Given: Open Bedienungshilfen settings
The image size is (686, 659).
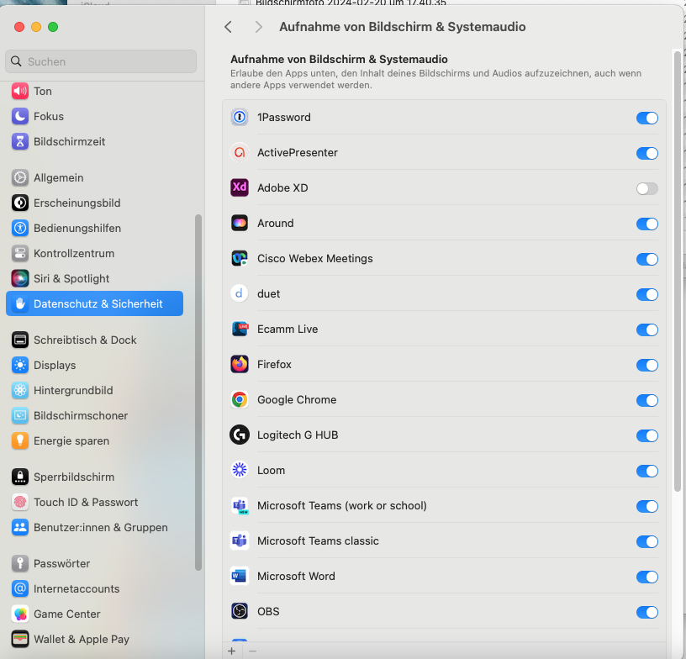Looking at the screenshot, I should click(94, 229).
